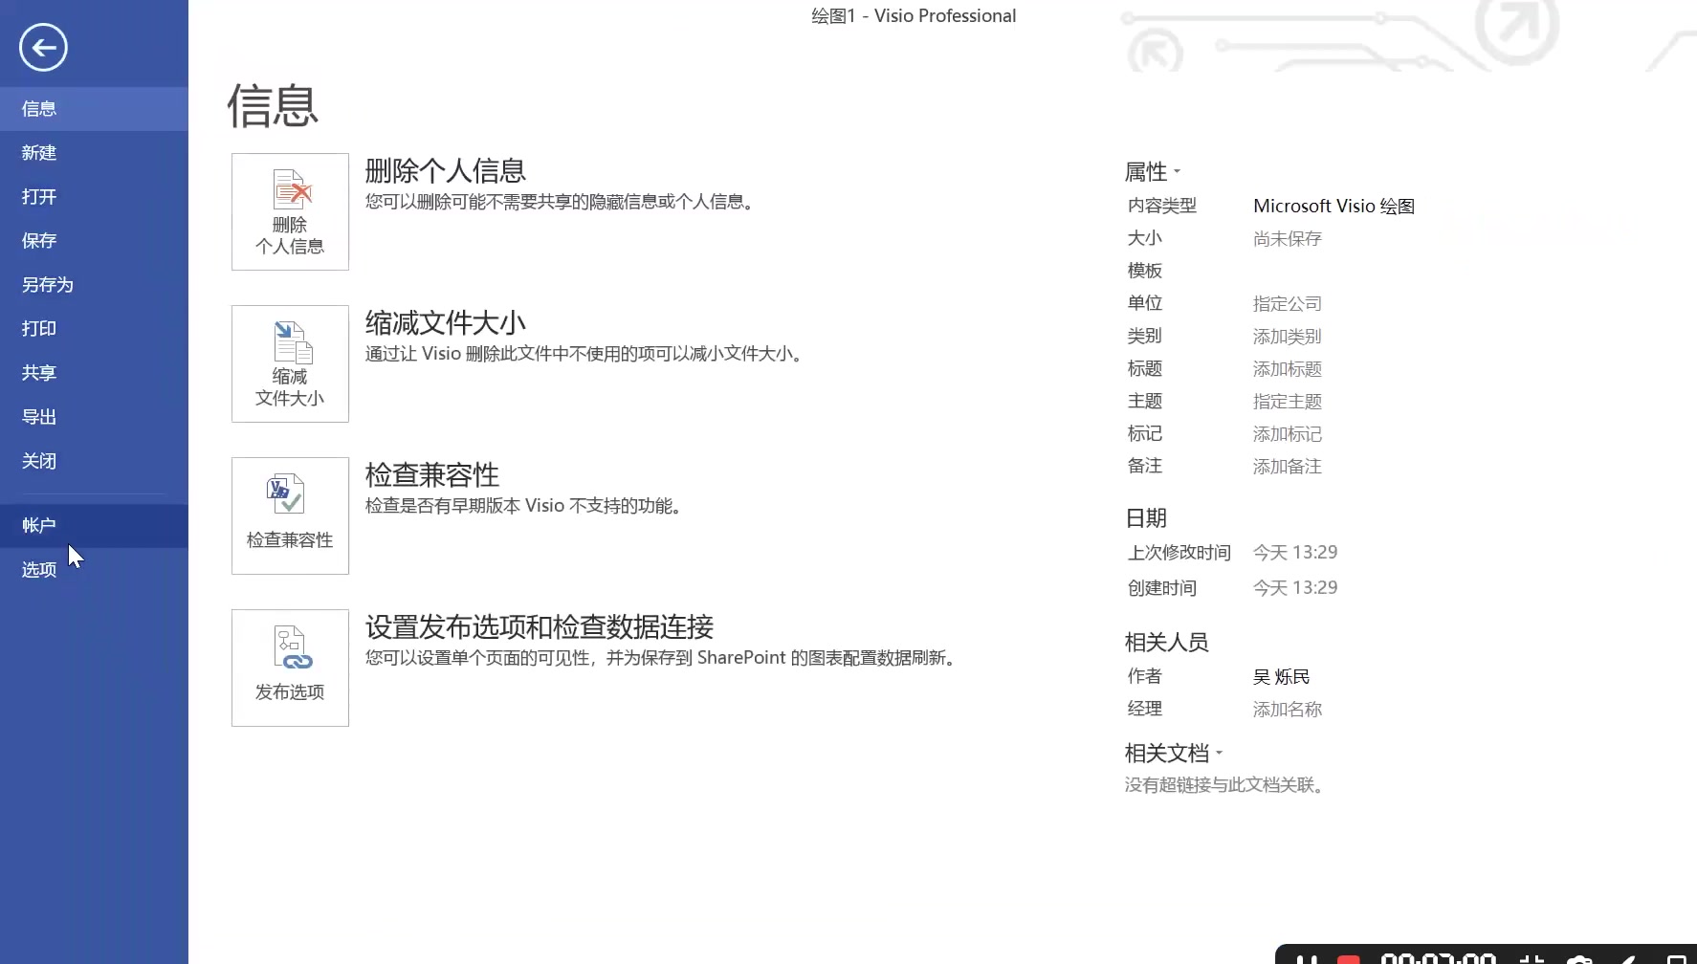Pause the screen recording

click(x=1309, y=959)
